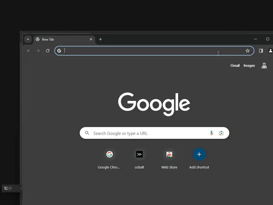Open Search Labs flask icon
The image size is (273, 205).
click(264, 66)
